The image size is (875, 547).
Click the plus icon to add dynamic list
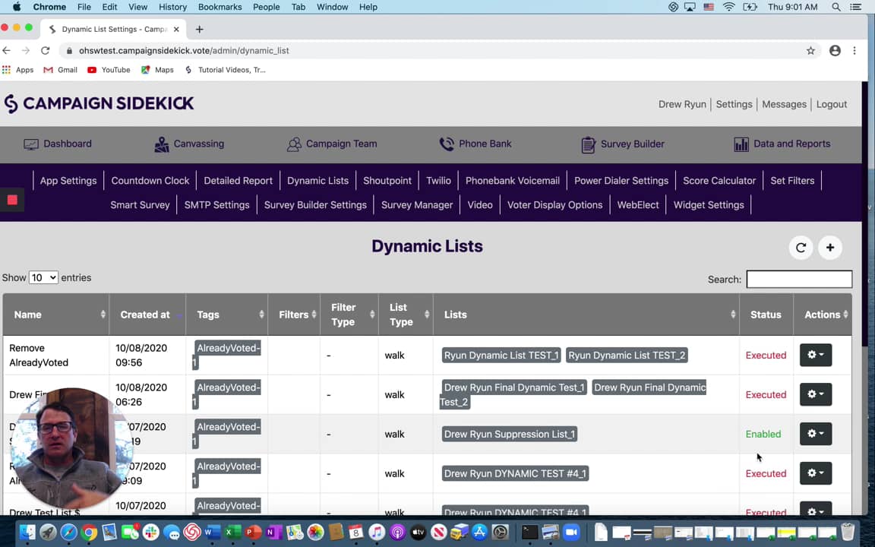click(830, 248)
